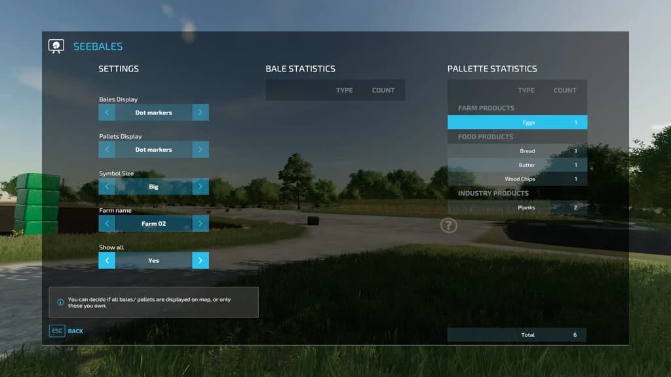671x377 pixels.
Task: Click the help question mark icon
Action: [448, 225]
